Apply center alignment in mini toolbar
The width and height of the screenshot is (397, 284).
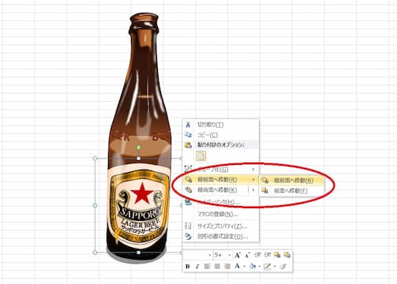pyautogui.click(x=217, y=267)
